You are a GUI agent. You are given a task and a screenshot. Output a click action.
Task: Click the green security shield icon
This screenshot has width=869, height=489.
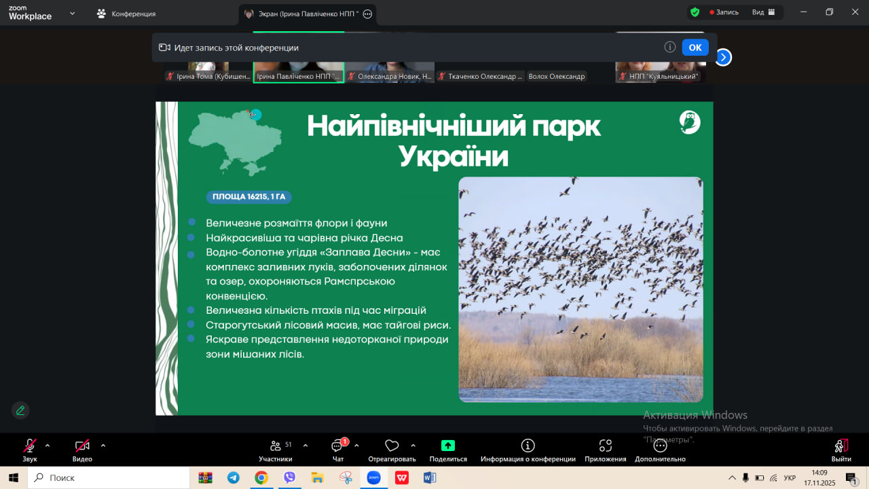click(695, 12)
